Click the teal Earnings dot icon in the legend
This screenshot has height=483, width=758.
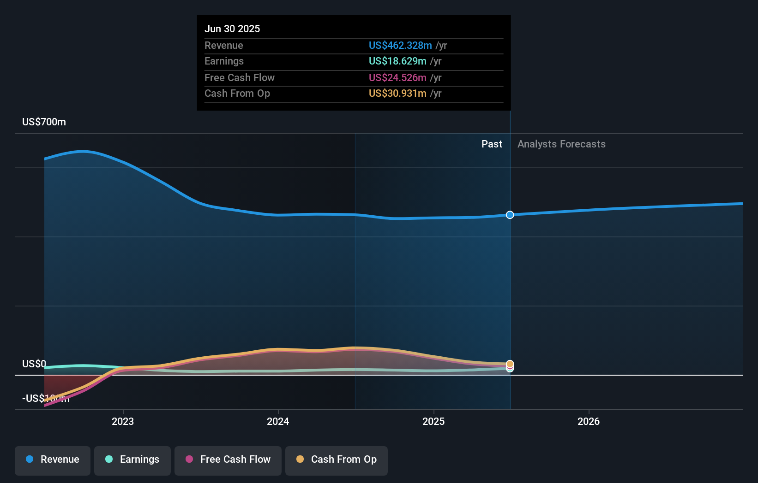pyautogui.click(x=108, y=459)
